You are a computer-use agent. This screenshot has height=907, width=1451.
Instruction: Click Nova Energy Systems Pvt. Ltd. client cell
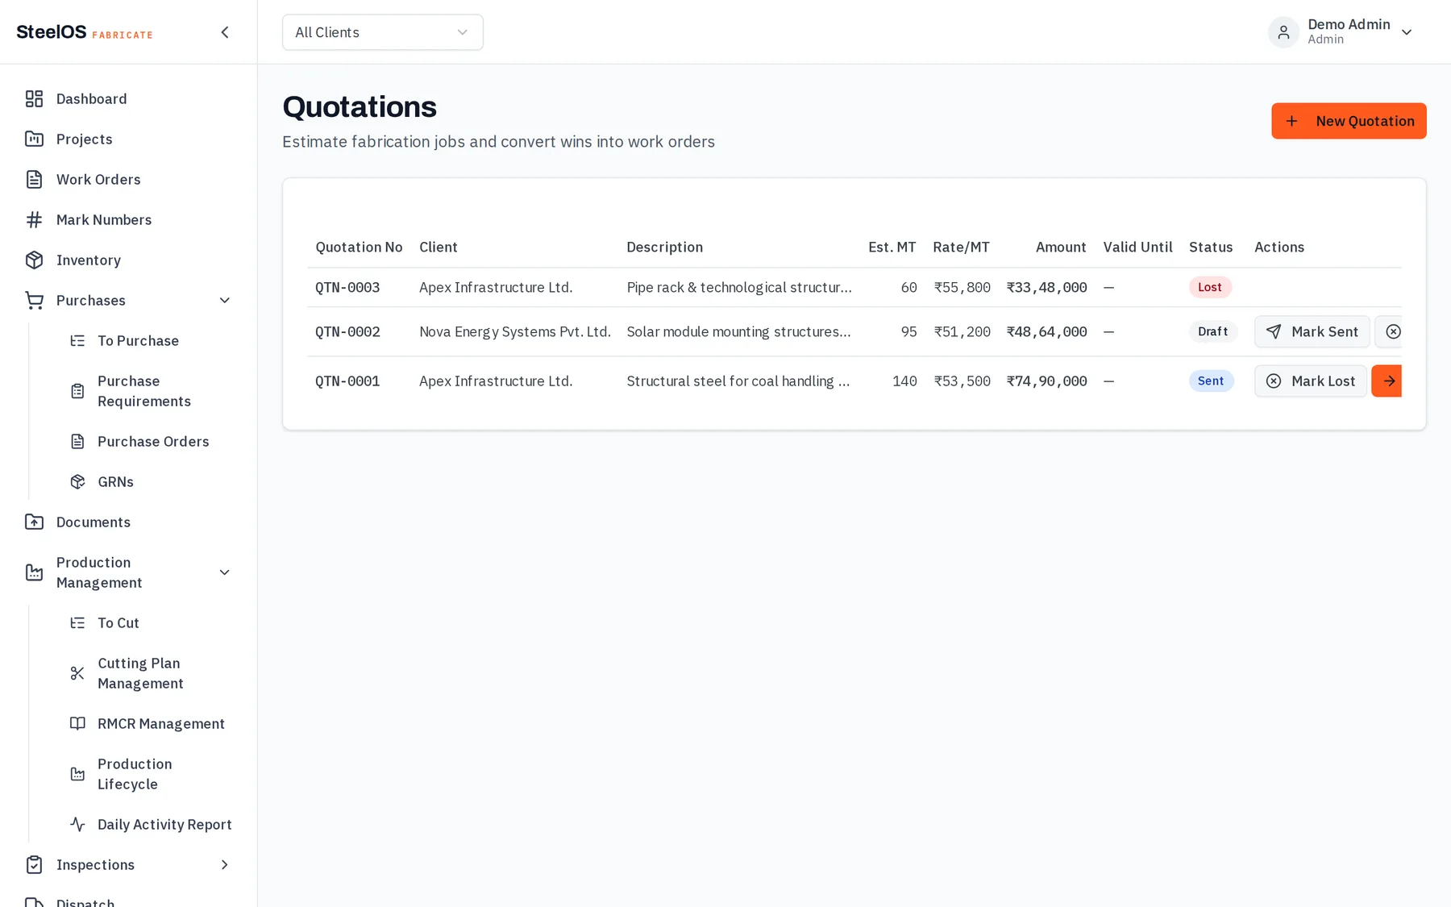click(x=515, y=331)
